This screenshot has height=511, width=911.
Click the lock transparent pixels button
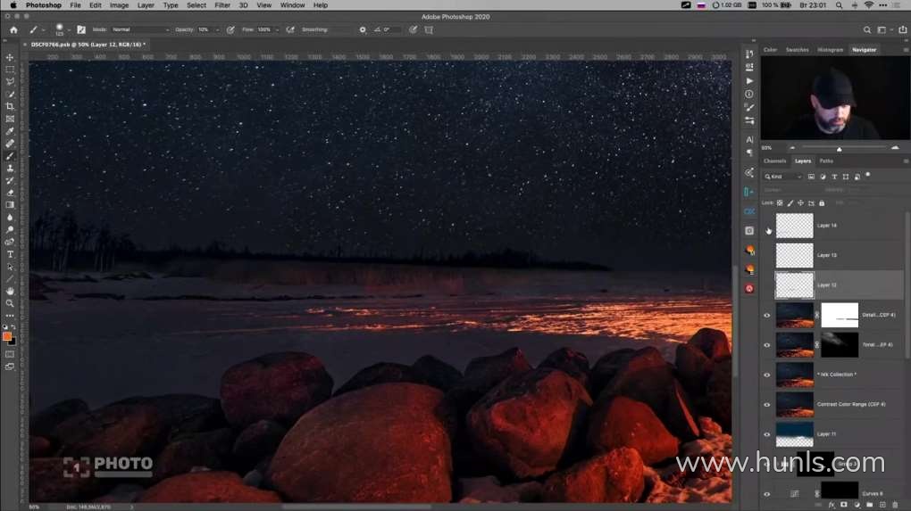780,203
